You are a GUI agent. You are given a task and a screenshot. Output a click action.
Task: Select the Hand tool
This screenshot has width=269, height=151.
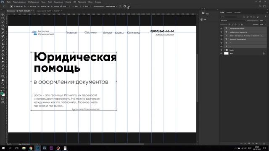(x=3, y=80)
